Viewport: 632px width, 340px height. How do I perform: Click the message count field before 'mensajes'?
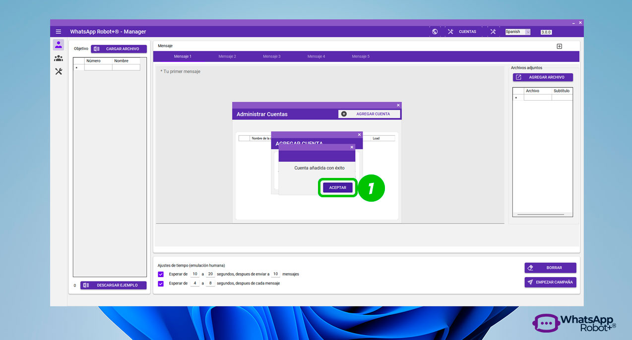(275, 274)
